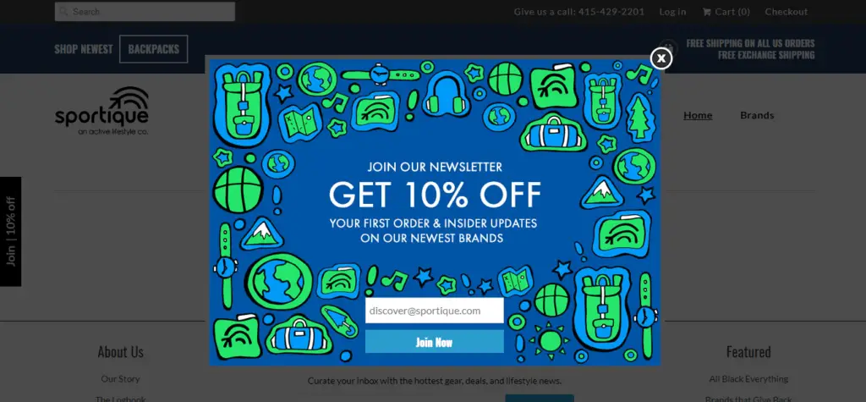Click the Shop Newest text

point(84,49)
